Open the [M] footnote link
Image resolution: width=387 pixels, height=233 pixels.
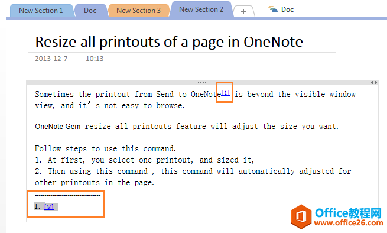click(x=49, y=206)
